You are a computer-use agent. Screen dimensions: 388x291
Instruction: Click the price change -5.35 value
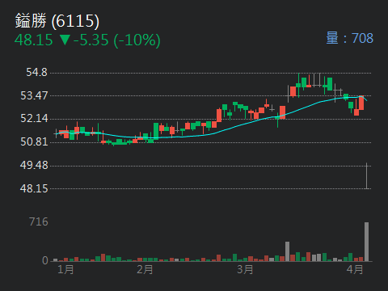[x=91, y=40]
